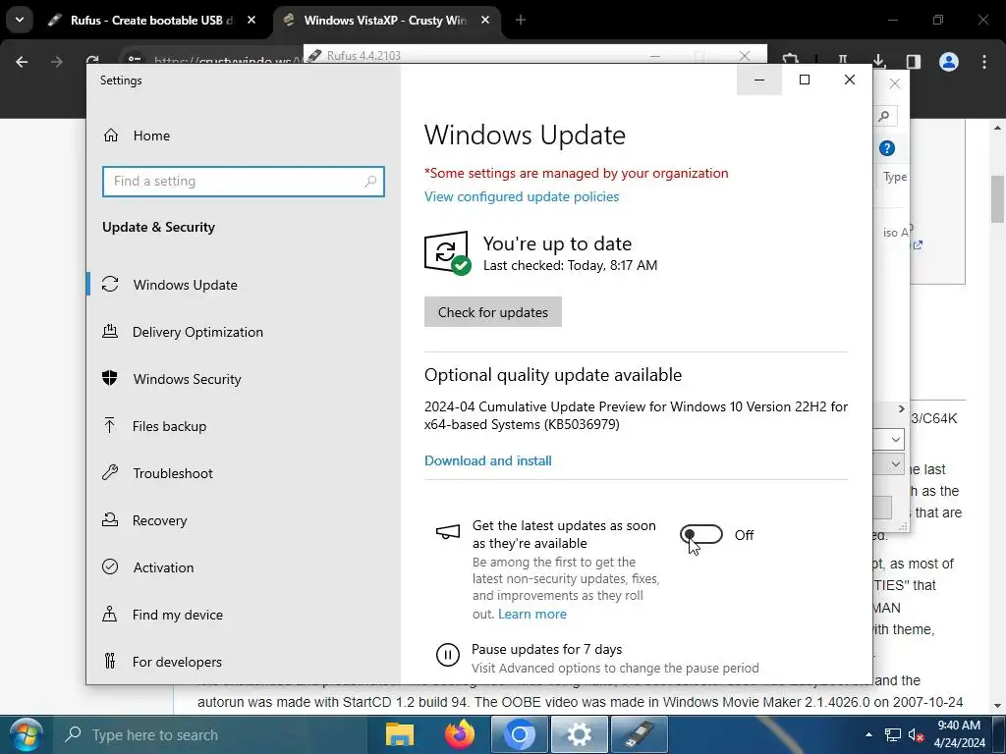The width and height of the screenshot is (1006, 754).
Task: Click search magnifier in background window
Action: pyautogui.click(x=884, y=116)
